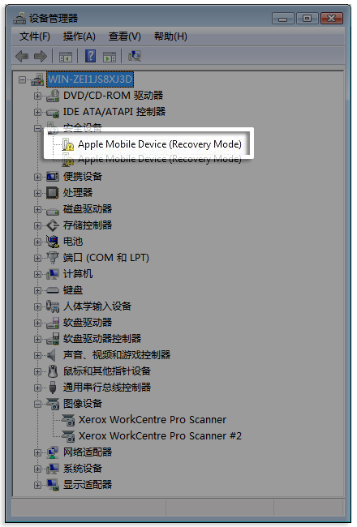357x527 pixels.
Task: Select the 软盘驱动器控制器 label
Action: pos(102,339)
